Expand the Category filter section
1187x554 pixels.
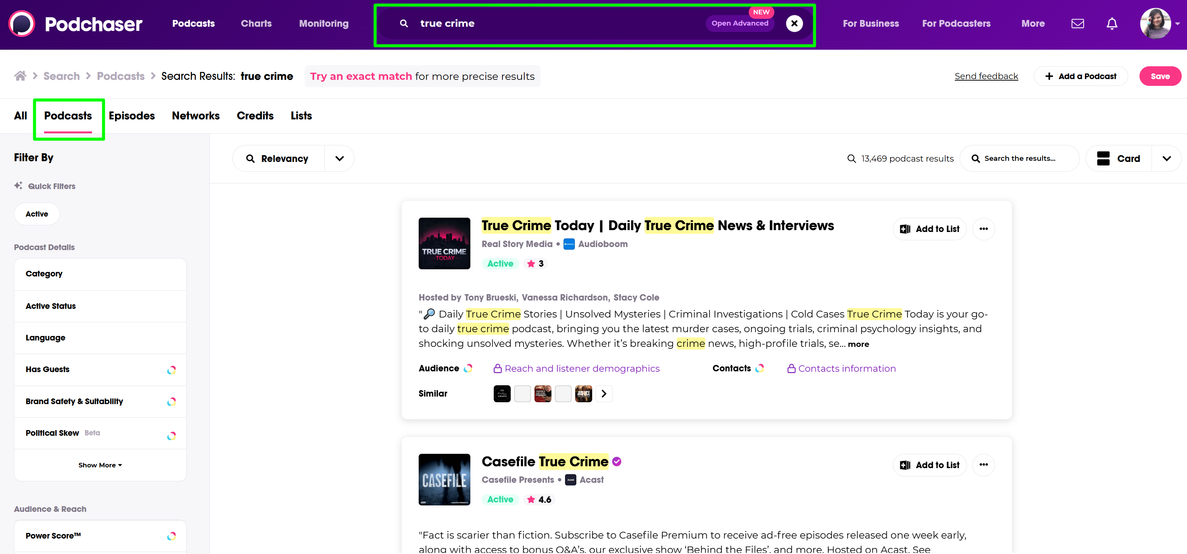(100, 274)
